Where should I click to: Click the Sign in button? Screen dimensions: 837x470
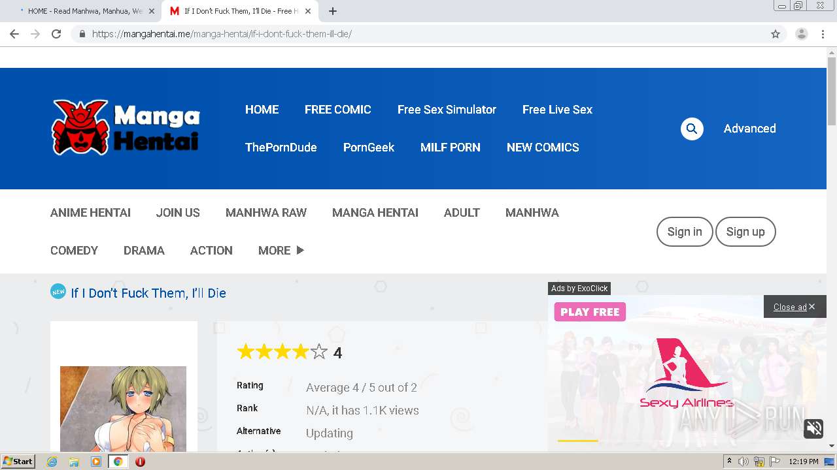(685, 232)
